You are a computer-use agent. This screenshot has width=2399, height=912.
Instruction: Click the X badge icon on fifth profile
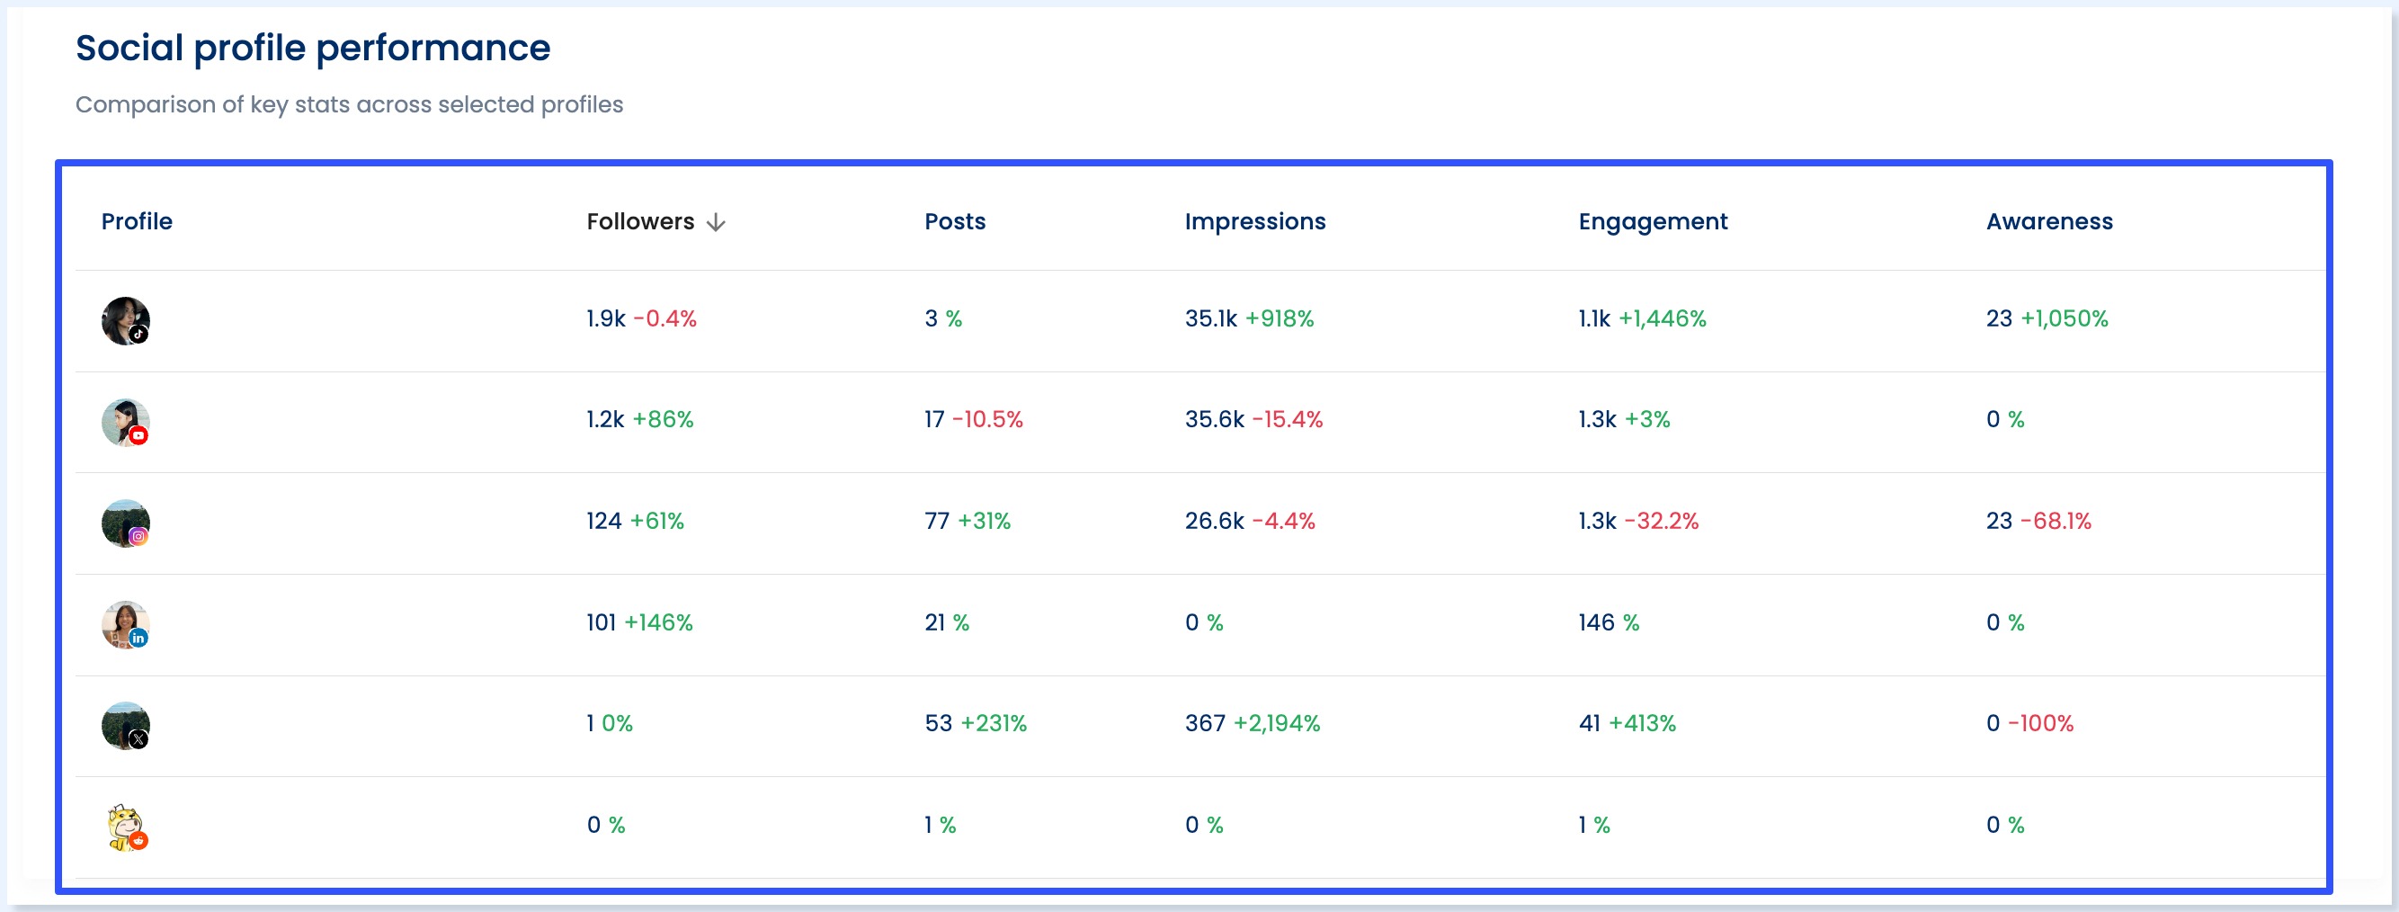point(139,740)
